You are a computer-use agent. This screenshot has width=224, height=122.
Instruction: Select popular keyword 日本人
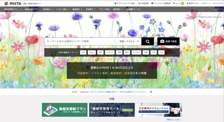92,52
